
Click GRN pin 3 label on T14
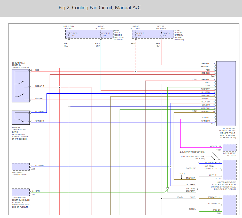point(210,86)
